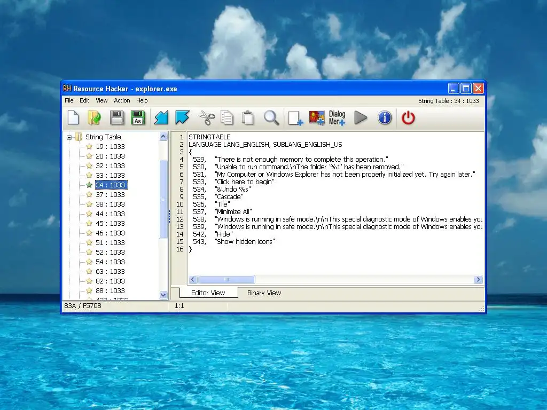
Task: Click the 1:1 cursor position status
Action: pos(179,306)
